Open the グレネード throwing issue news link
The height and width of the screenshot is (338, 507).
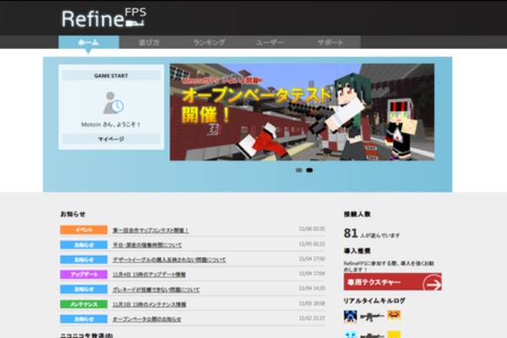click(156, 290)
